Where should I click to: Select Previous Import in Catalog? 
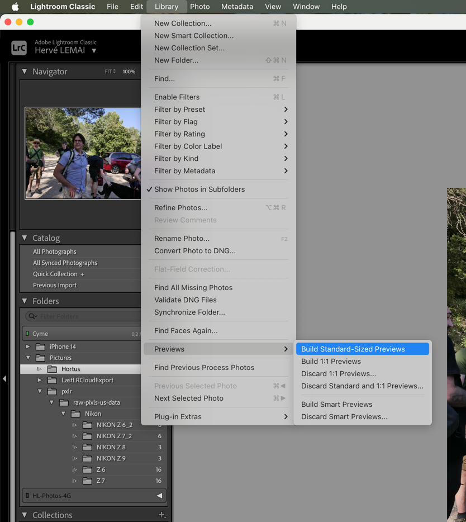click(x=55, y=285)
